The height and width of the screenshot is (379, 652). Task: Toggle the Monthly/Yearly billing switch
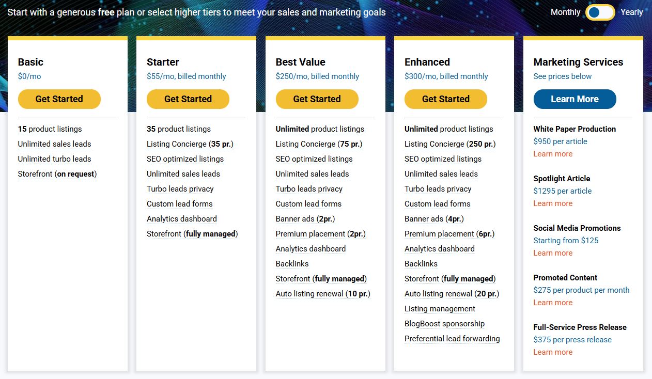coord(600,12)
